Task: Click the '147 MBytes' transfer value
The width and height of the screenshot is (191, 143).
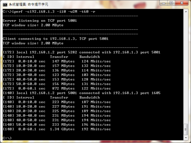Action: [x=63, y=61]
